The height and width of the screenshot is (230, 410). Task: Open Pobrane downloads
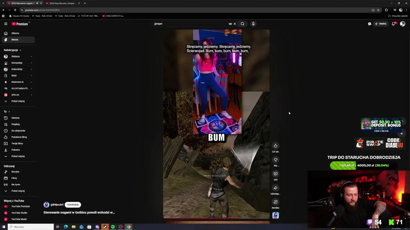[x=18, y=150]
